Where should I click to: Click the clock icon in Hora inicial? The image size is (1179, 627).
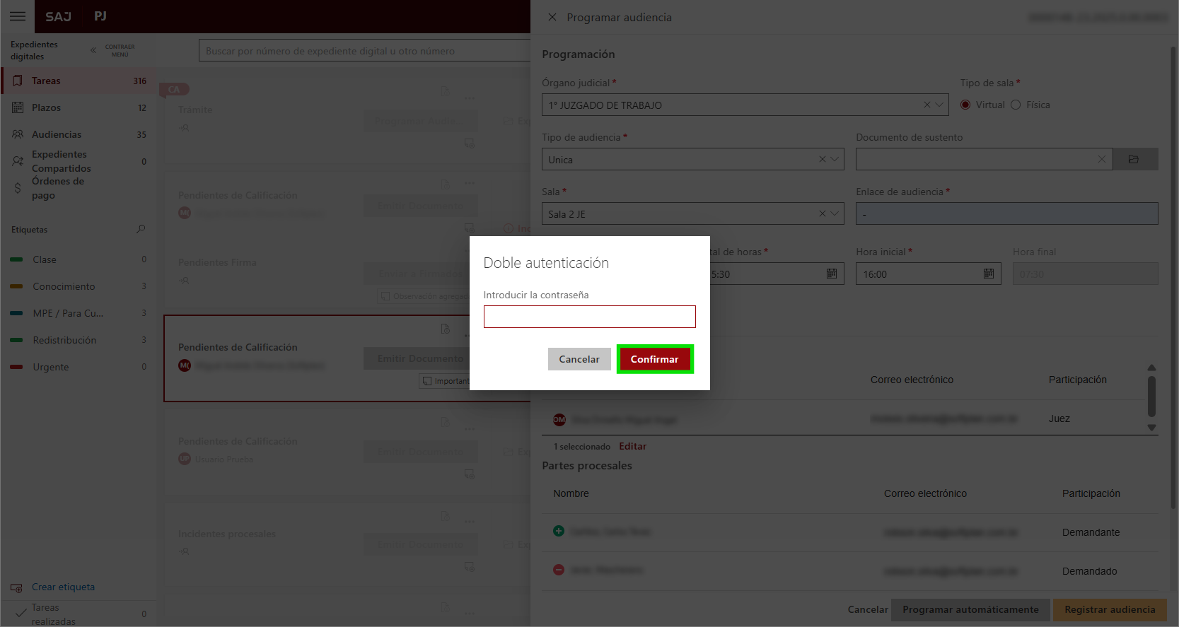click(988, 274)
